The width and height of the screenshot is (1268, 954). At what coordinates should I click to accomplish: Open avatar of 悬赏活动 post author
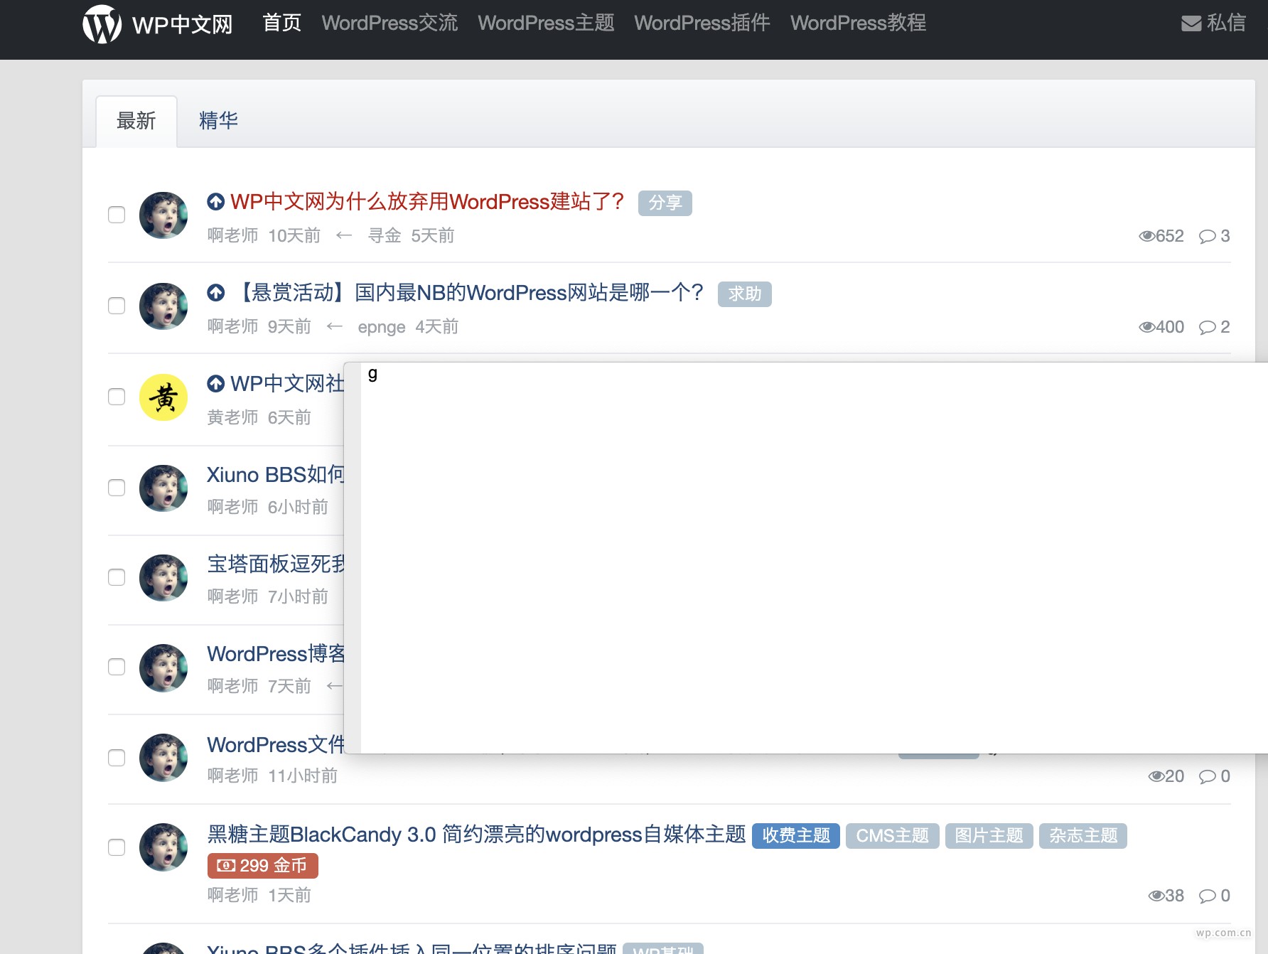pyautogui.click(x=163, y=306)
